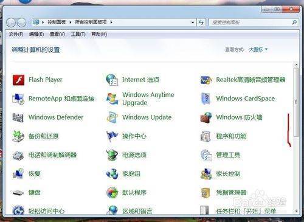Expand the arrow before 控制面板 breadcrumb
The width and height of the screenshot is (304, 222).
point(43,23)
